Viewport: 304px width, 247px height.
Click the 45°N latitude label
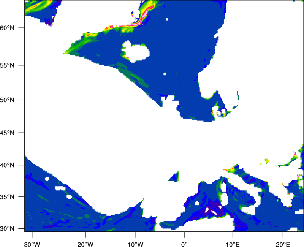click(7, 133)
